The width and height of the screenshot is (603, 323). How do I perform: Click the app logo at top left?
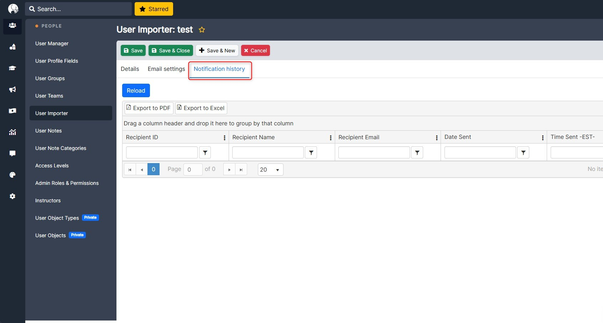(x=13, y=9)
